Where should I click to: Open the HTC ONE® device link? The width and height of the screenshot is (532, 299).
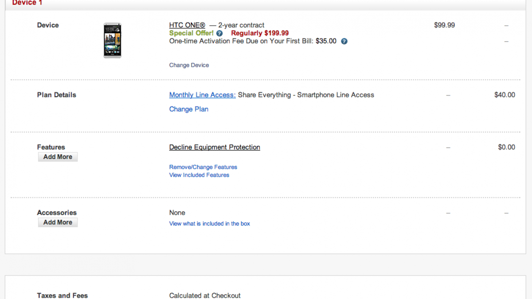point(187,25)
